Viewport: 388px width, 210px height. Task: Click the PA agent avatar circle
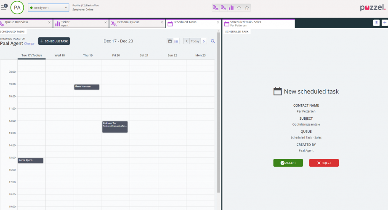[x=17, y=8]
